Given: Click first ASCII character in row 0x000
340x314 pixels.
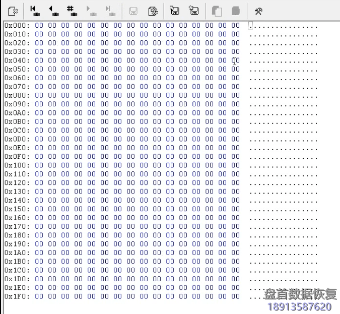Looking at the screenshot, I should pos(251,25).
